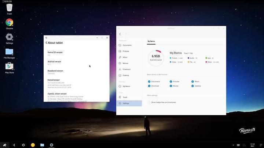Image resolution: width=264 pixels, height=148 pixels.
Task: Uncheck Download in favorites list
Action: pyautogui.click(x=149, y=86)
